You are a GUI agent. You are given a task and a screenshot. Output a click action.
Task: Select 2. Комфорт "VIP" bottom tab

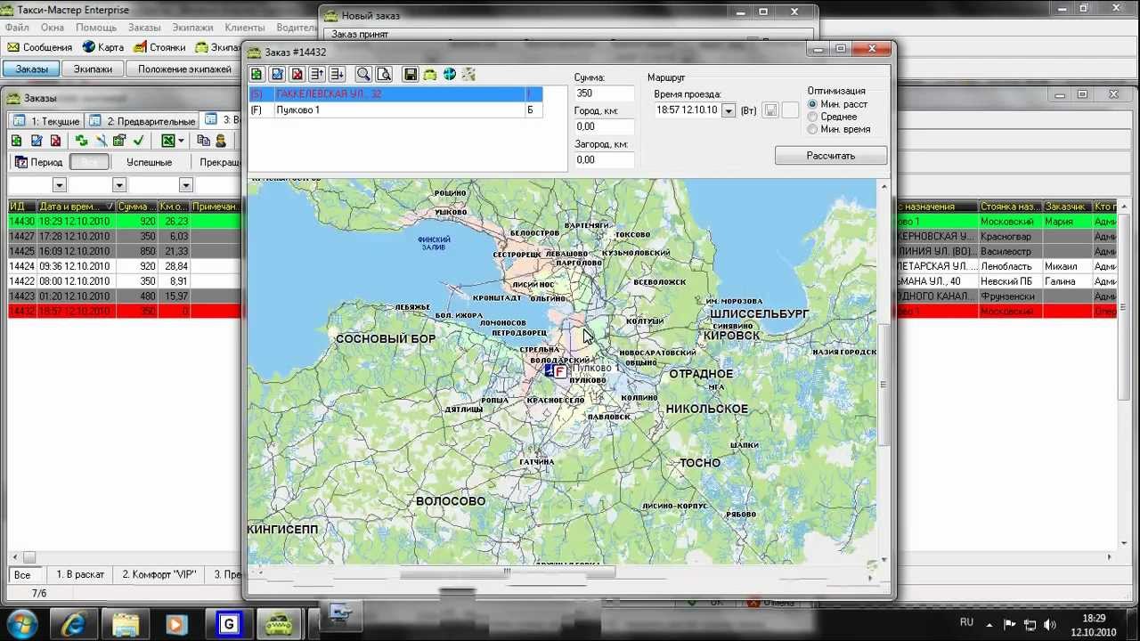pos(159,575)
